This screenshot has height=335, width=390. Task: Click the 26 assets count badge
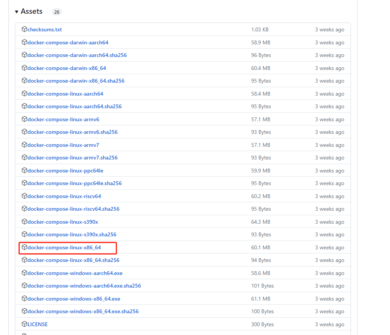click(57, 12)
